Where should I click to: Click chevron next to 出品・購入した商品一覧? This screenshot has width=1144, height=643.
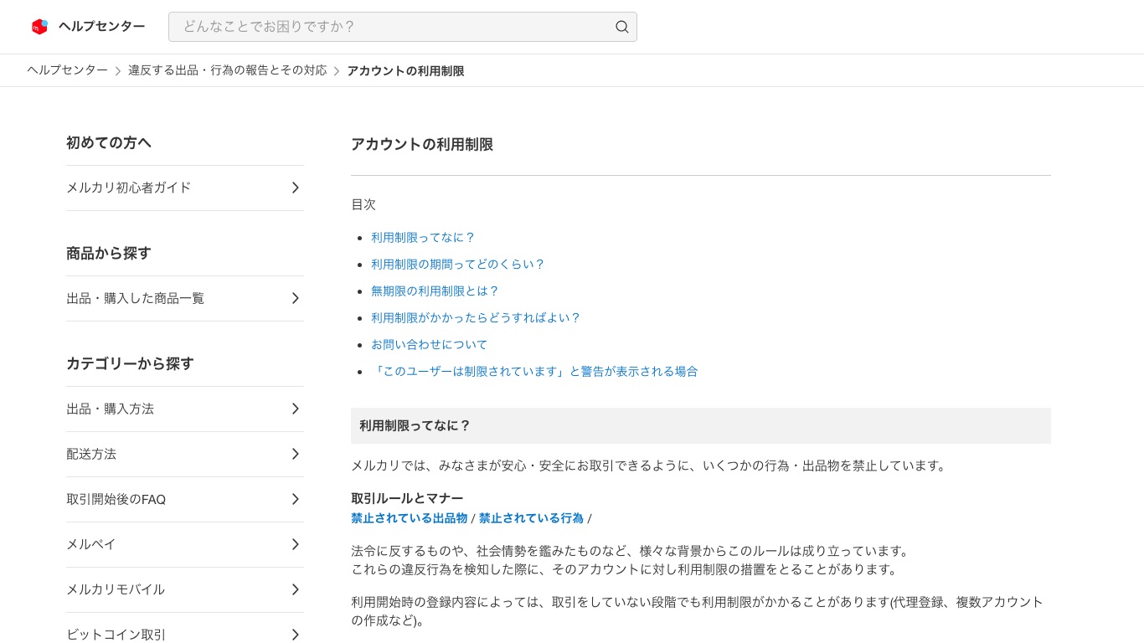click(296, 298)
